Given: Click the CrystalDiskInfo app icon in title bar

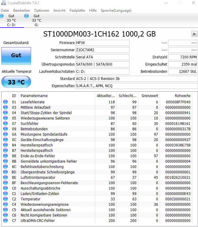Looking at the screenshot, I should [4, 3].
